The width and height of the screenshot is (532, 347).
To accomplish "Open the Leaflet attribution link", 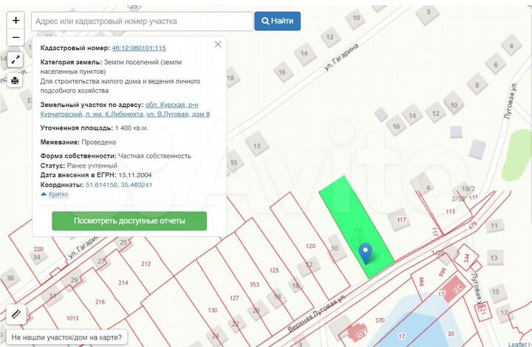I will 517,344.
